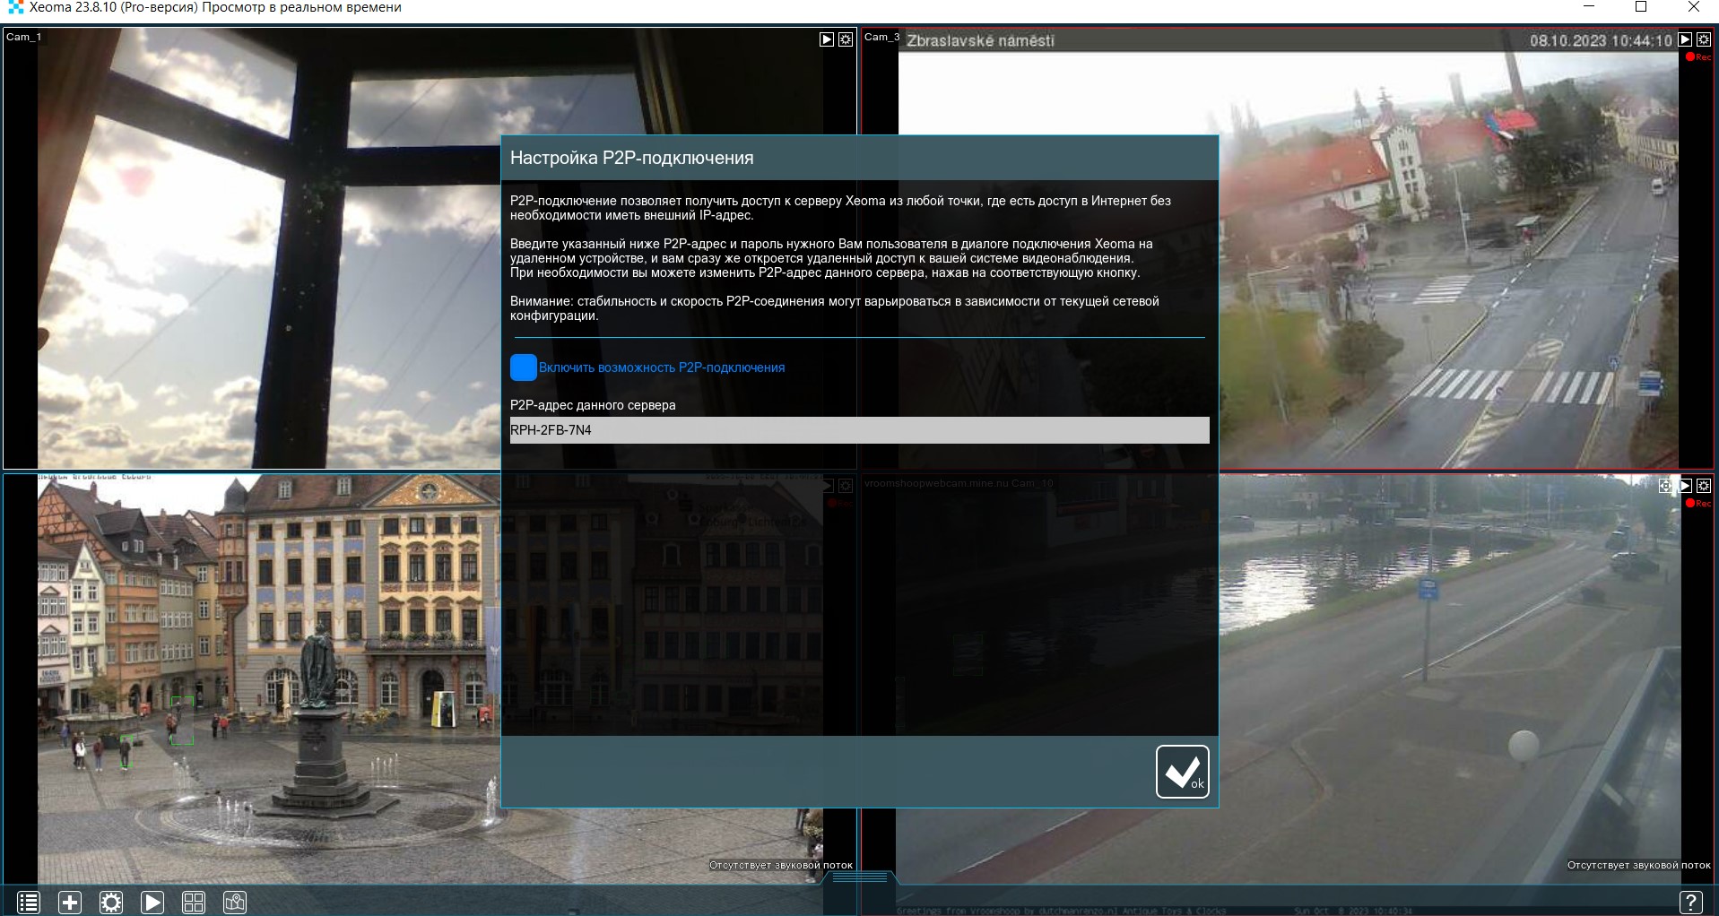Open Cam_10 settings gear icon
This screenshot has width=1719, height=916.
point(1704,486)
